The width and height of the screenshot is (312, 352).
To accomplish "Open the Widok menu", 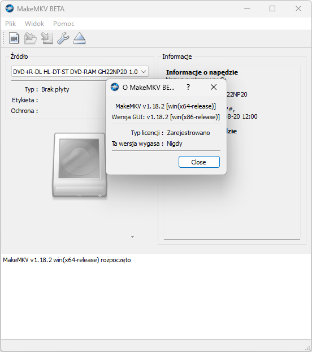I will point(34,24).
